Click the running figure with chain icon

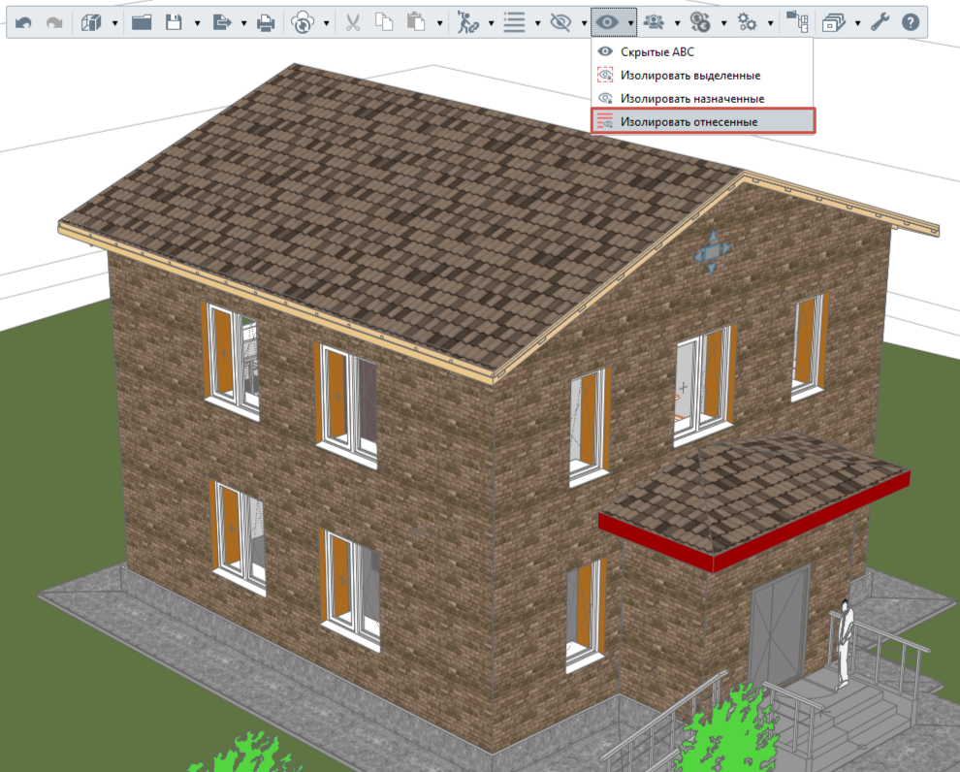tap(467, 23)
